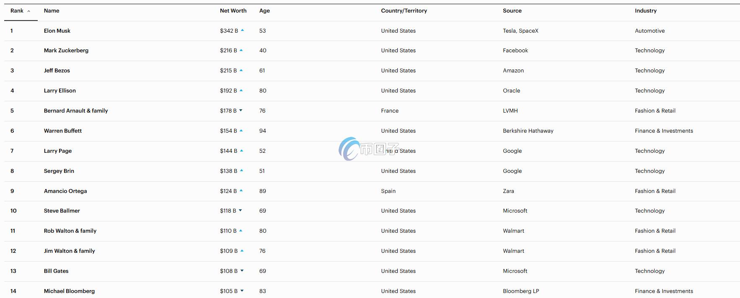Click the source Zara

pyautogui.click(x=508, y=191)
